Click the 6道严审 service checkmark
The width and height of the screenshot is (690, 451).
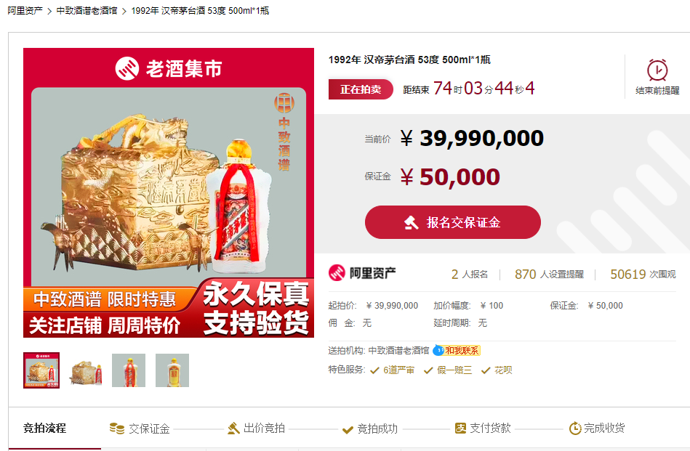click(x=374, y=370)
